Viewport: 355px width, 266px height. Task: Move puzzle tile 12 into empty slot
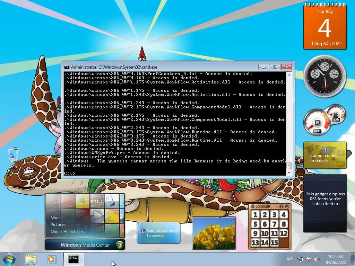284,233
